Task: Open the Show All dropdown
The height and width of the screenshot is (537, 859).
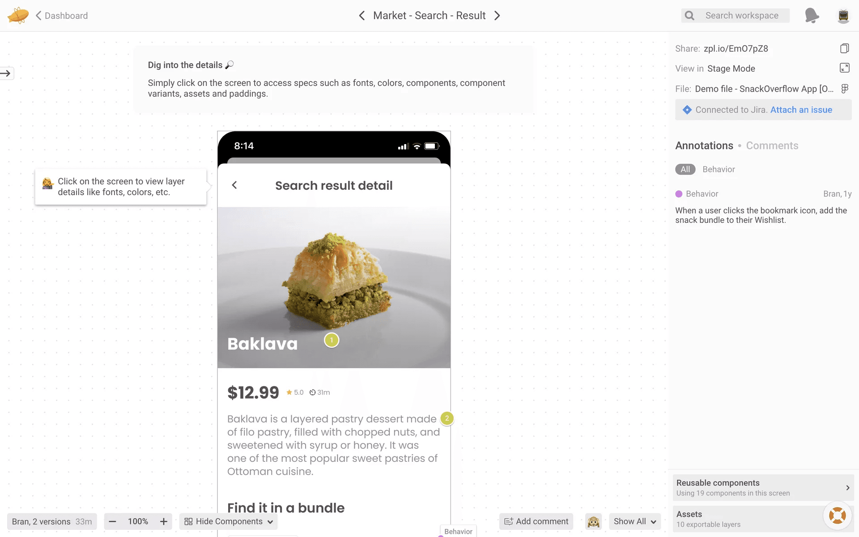Action: 634,521
